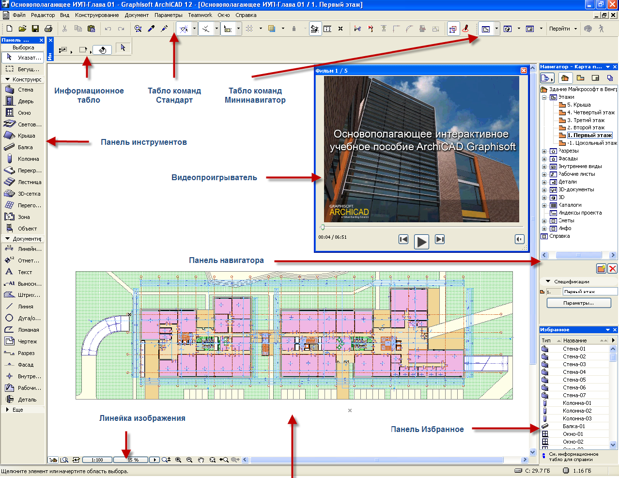The image size is (619, 478).
Task: Collapse the Документирование toolbox section
Action: pos(8,239)
